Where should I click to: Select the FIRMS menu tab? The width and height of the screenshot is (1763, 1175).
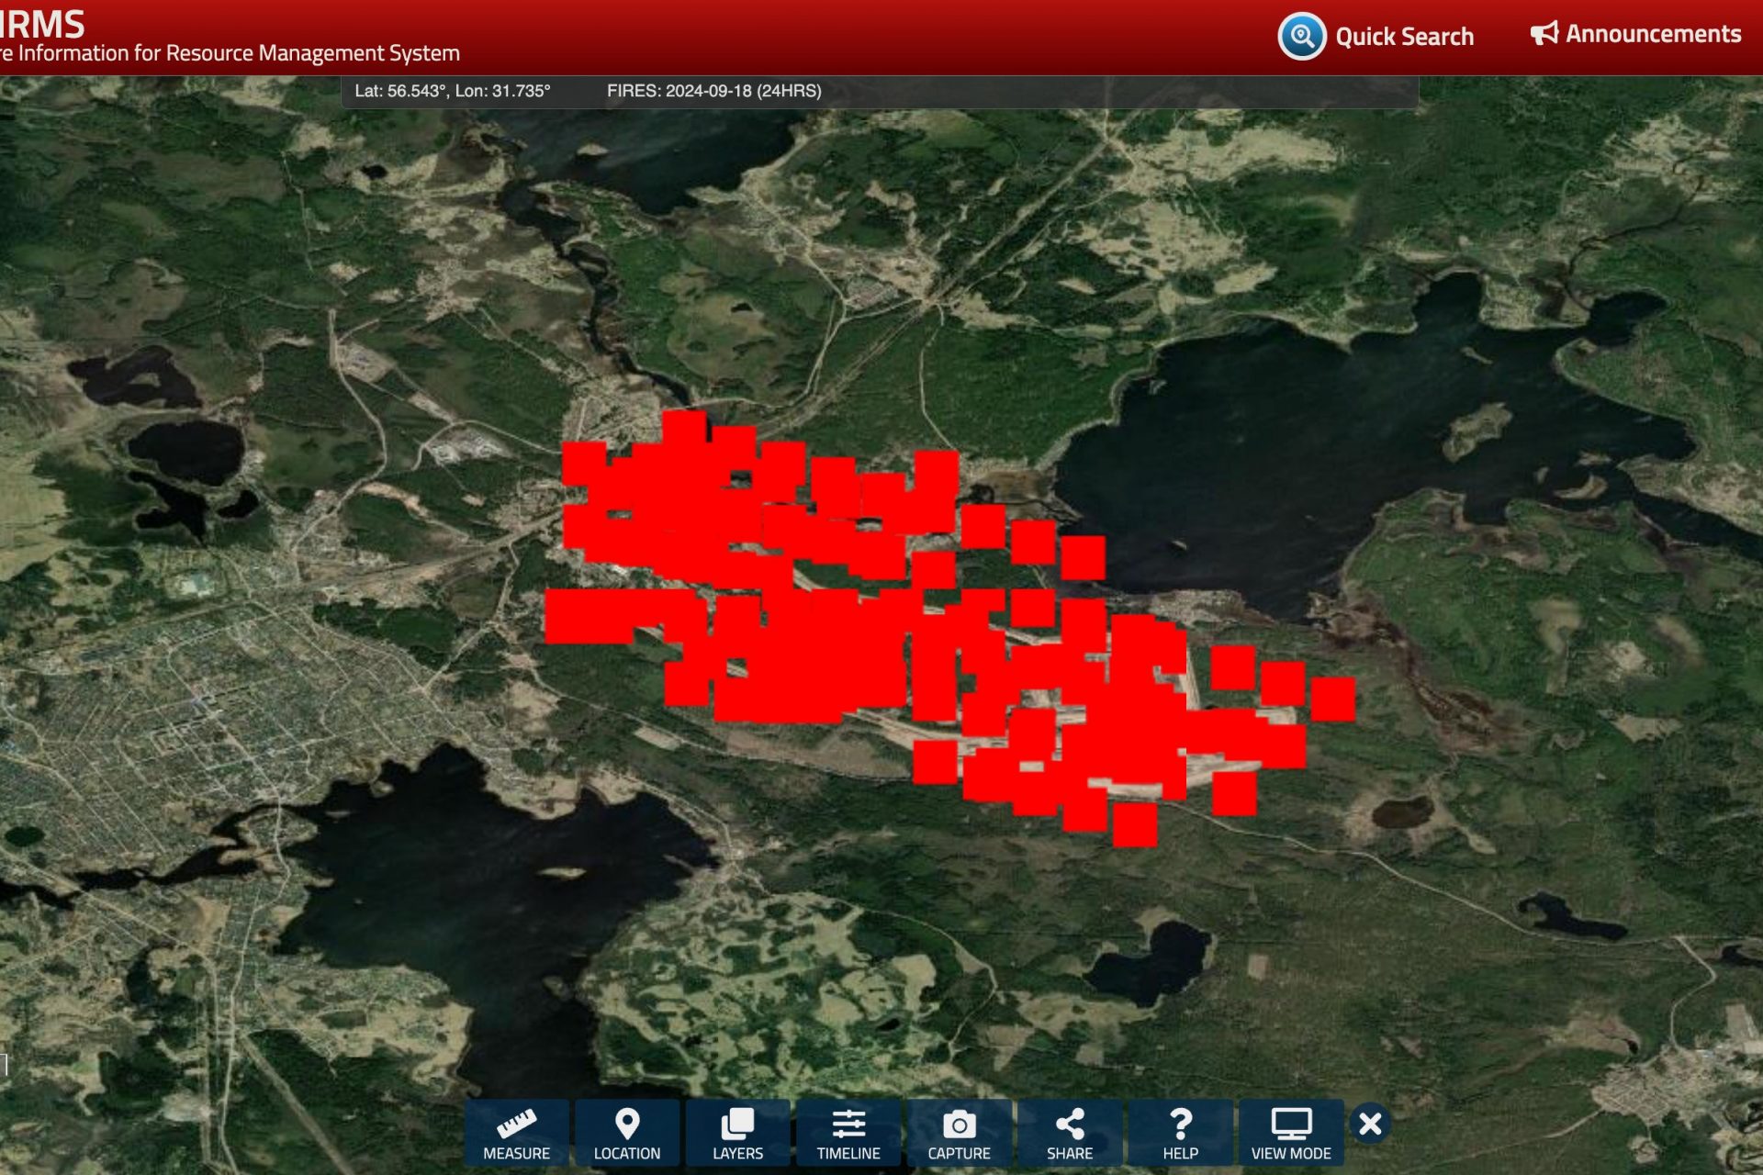tap(28, 22)
